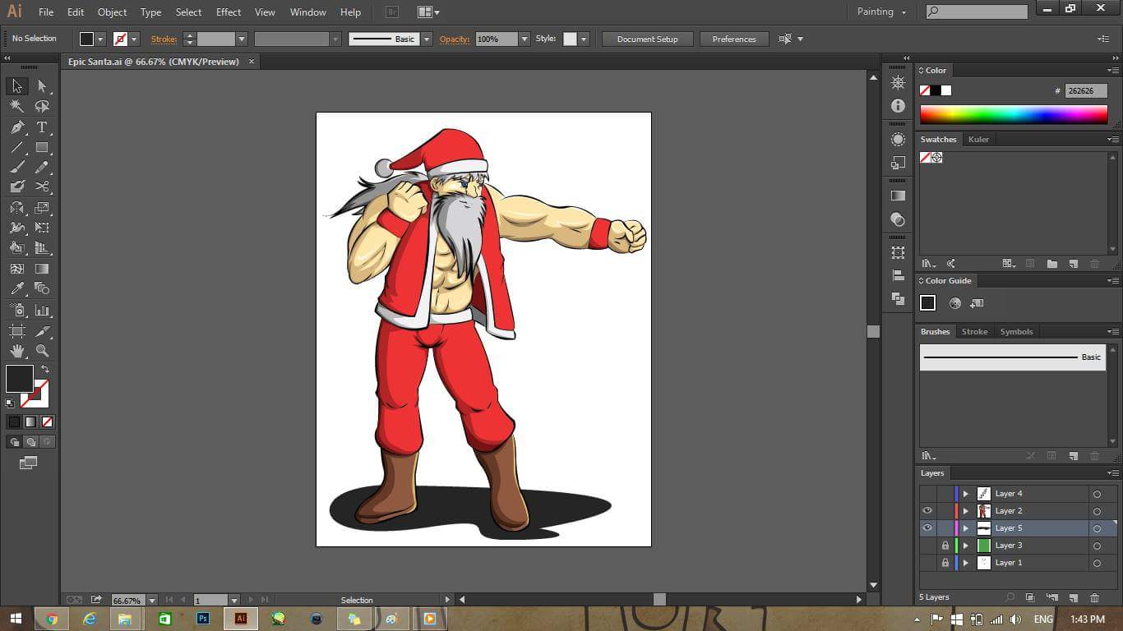1123x631 pixels.
Task: Set the None color mode button
Action: click(x=47, y=421)
